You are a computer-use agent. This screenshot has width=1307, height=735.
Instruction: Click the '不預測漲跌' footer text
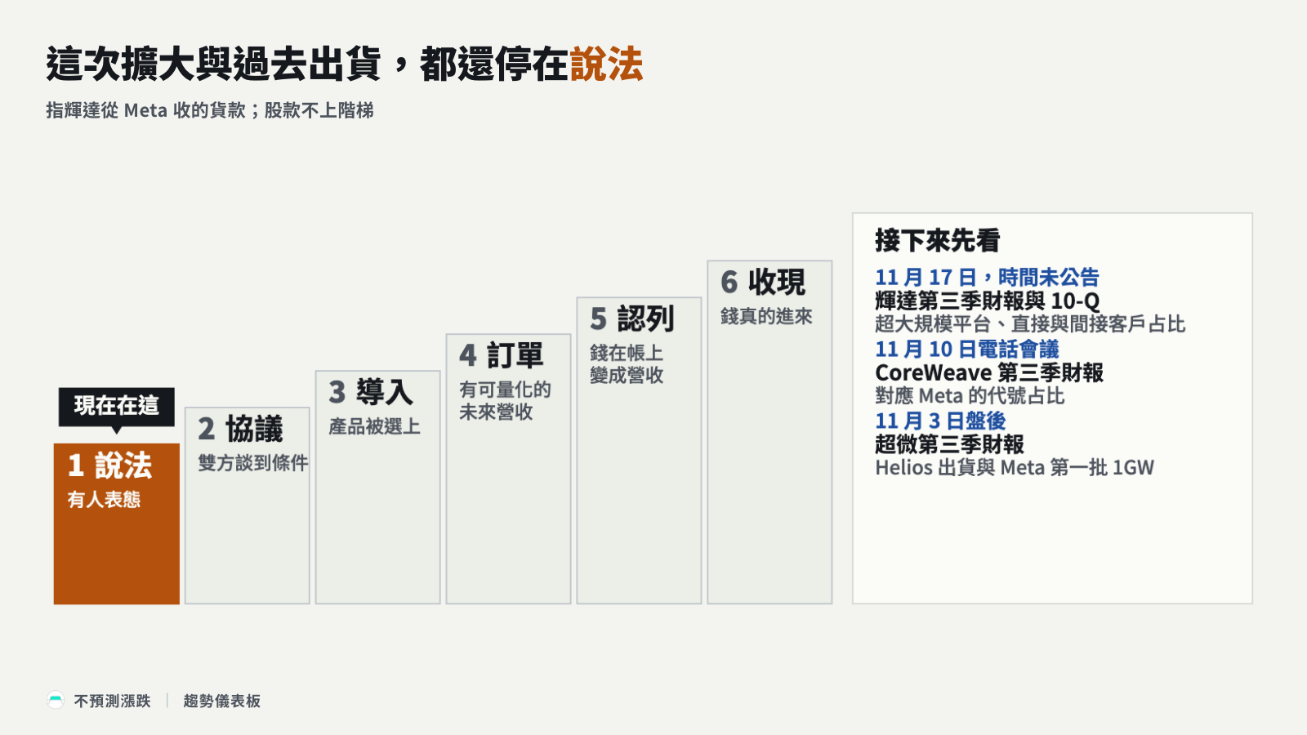(113, 701)
